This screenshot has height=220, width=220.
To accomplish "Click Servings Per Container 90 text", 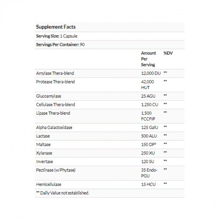I will point(60,45).
